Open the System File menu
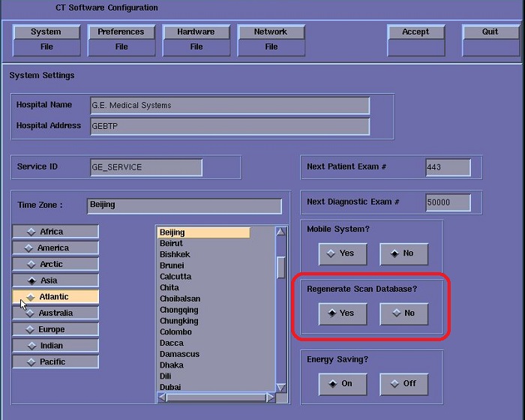This screenshot has width=525, height=420. point(46,39)
